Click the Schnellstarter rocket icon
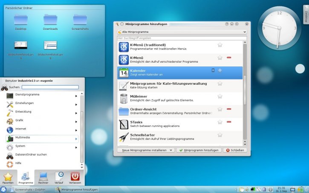 [x=124, y=137]
